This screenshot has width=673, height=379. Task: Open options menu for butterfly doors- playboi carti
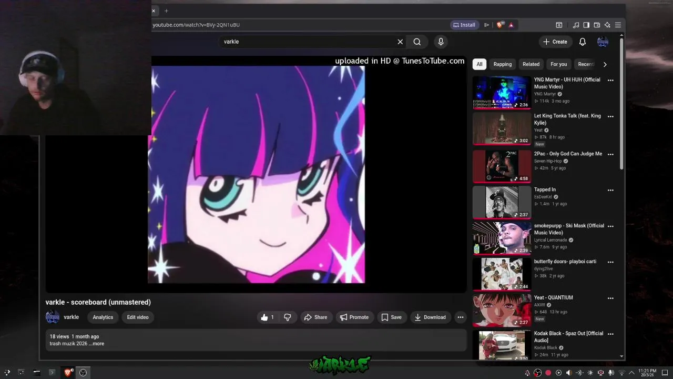(610, 262)
